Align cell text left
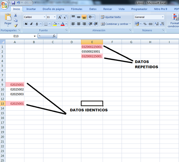The height and width of the screenshot is (162, 179). pos(73,24)
